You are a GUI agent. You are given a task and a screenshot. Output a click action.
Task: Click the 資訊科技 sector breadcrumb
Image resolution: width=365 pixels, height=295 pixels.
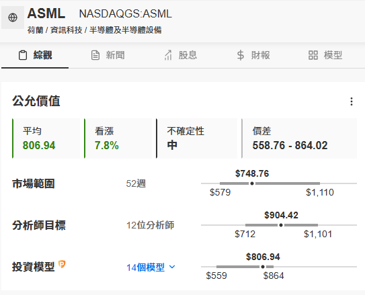pos(67,30)
